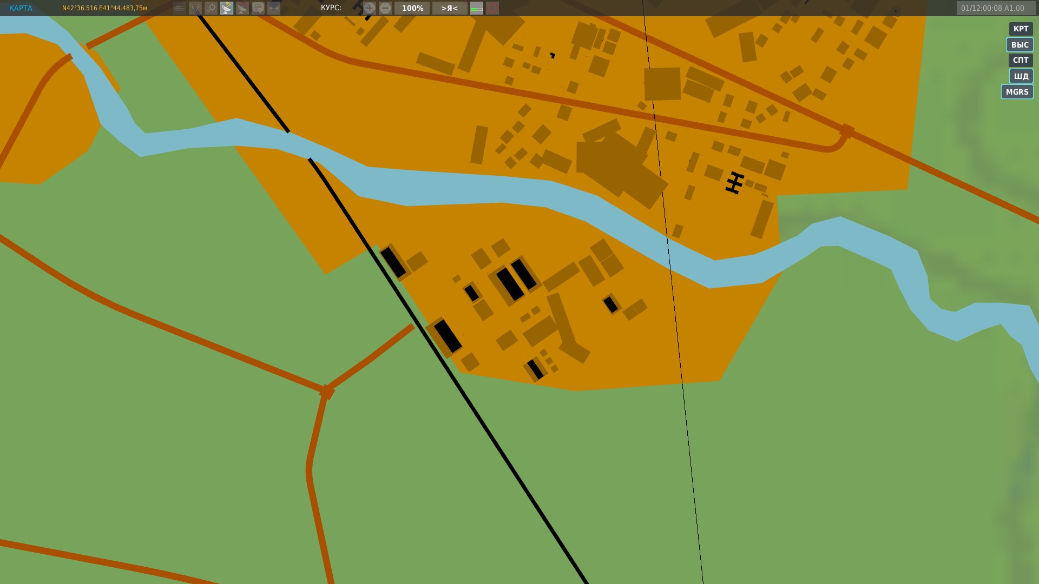The width and height of the screenshot is (1039, 584).
Task: Select the СПТ satellite mode
Action: [1021, 60]
